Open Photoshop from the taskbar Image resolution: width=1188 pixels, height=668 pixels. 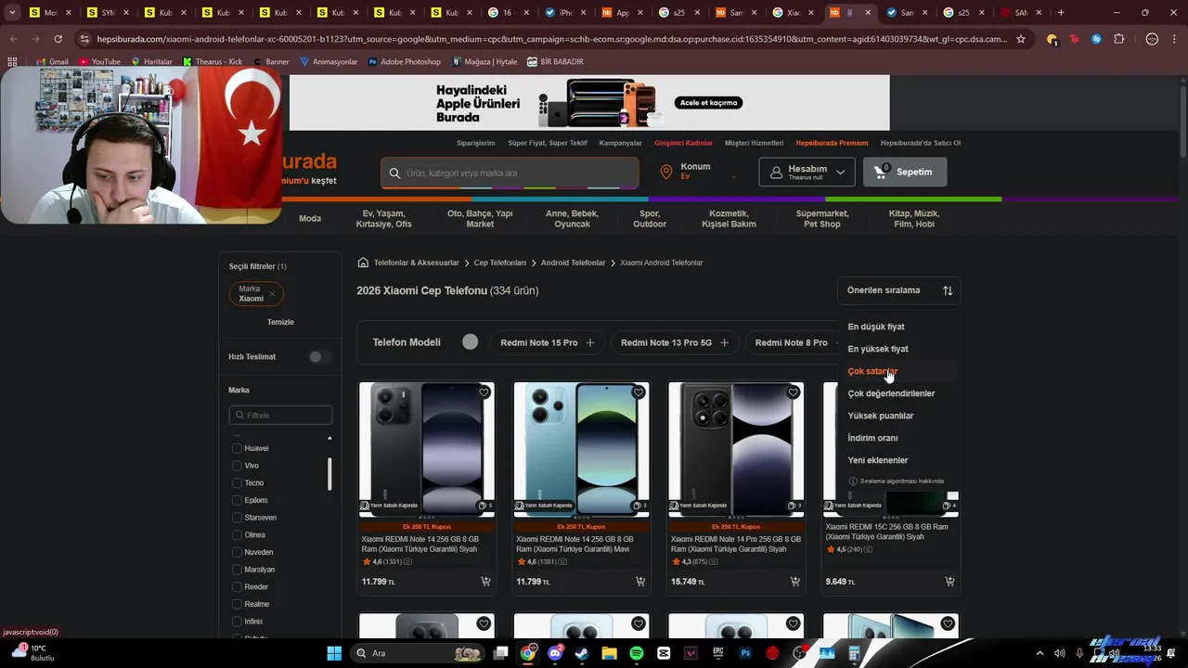tap(745, 653)
